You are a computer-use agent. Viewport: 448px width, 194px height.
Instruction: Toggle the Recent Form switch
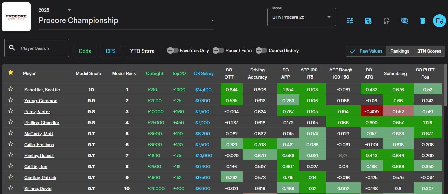coord(218,50)
